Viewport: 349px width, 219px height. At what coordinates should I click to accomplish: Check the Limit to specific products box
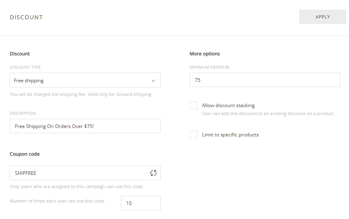point(193,135)
